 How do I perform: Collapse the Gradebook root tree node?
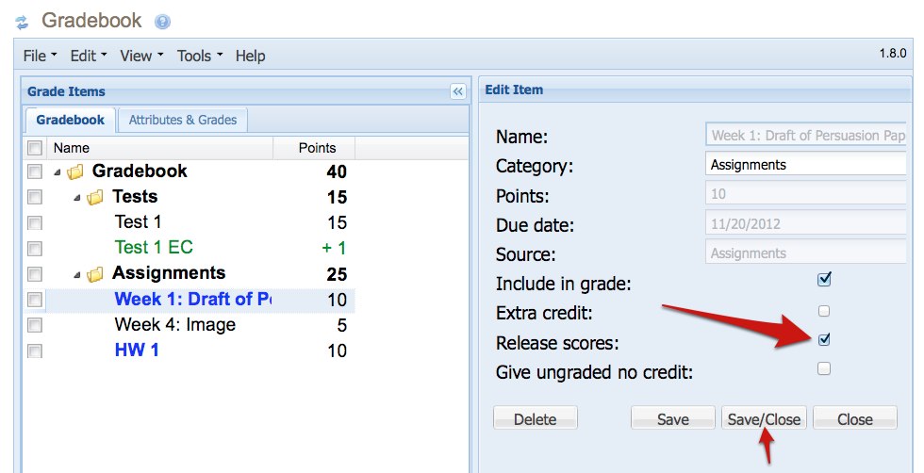(x=58, y=172)
